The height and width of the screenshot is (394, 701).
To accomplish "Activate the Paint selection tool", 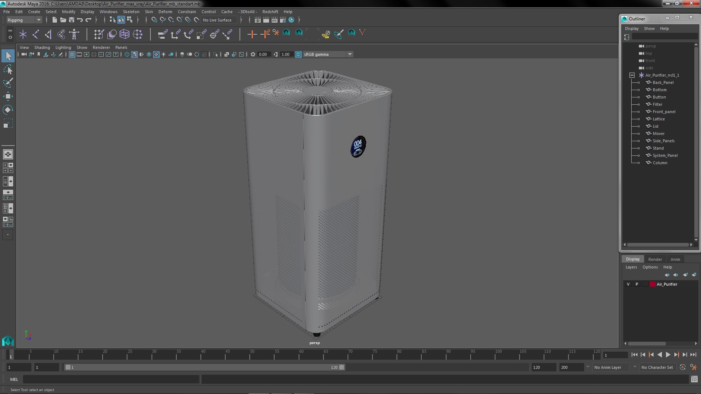I will [8, 83].
